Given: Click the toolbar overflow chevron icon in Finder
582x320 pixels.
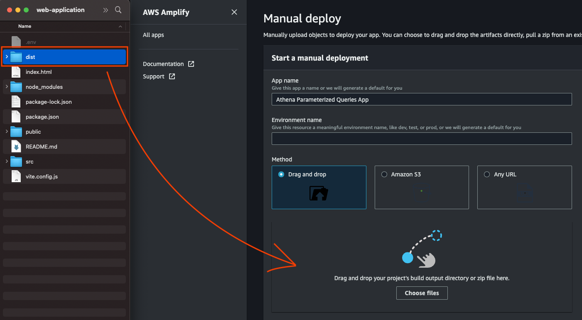Looking at the screenshot, I should tap(106, 10).
